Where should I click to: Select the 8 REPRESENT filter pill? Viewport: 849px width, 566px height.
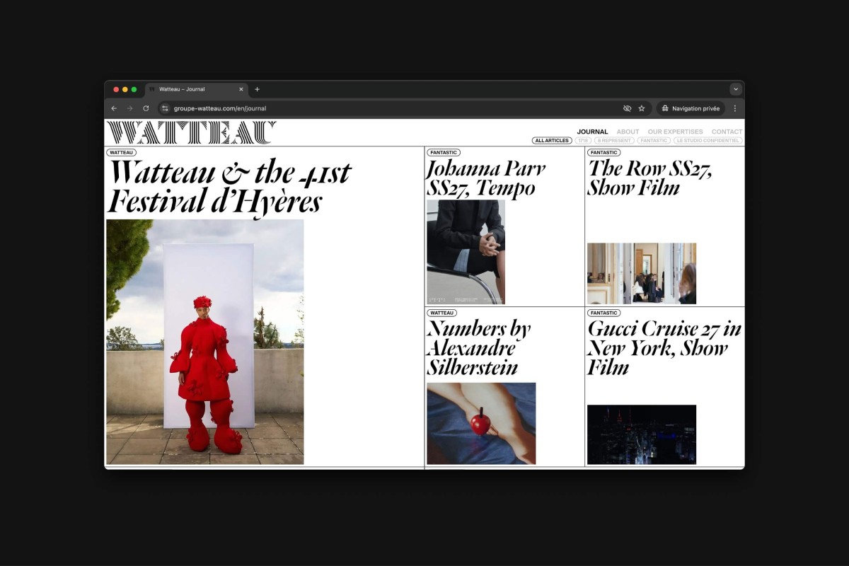(x=614, y=141)
